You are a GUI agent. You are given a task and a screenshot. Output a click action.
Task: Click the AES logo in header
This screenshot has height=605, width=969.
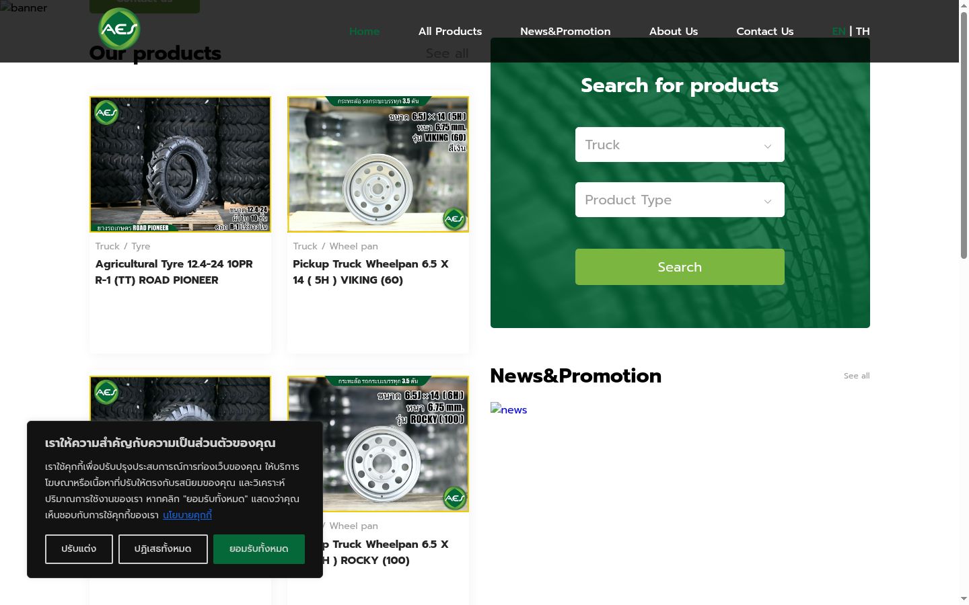pyautogui.click(x=119, y=29)
